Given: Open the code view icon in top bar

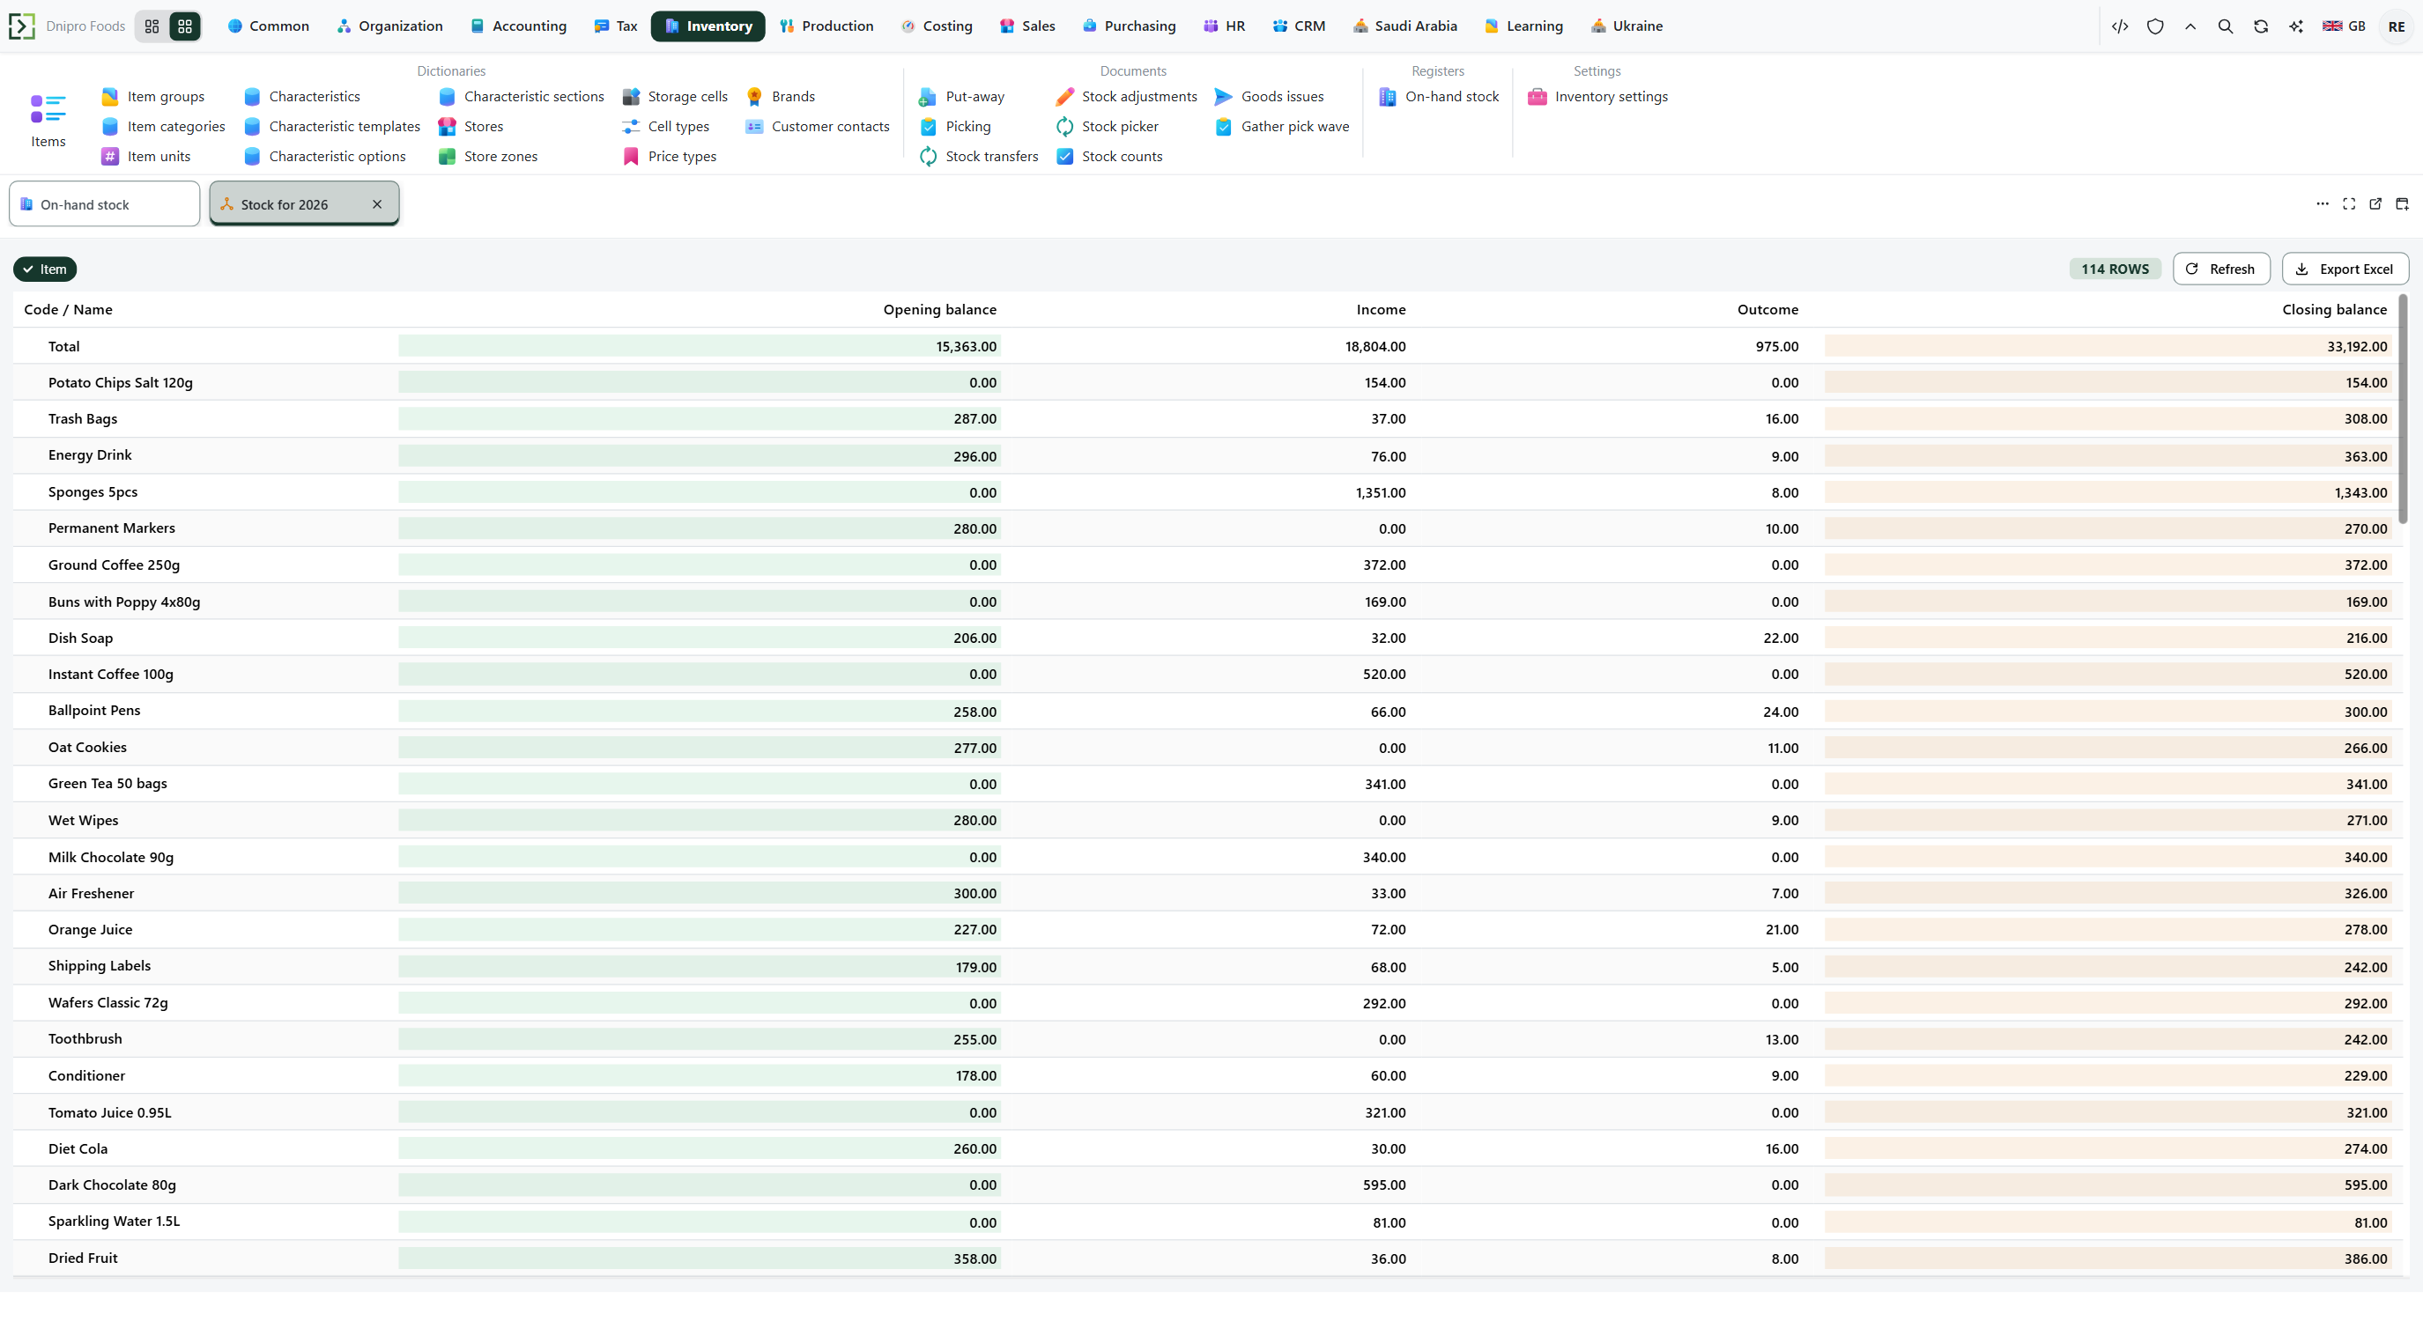Looking at the screenshot, I should click(x=2119, y=26).
